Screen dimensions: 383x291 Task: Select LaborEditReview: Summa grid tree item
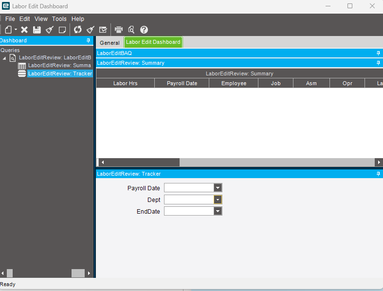(59, 66)
